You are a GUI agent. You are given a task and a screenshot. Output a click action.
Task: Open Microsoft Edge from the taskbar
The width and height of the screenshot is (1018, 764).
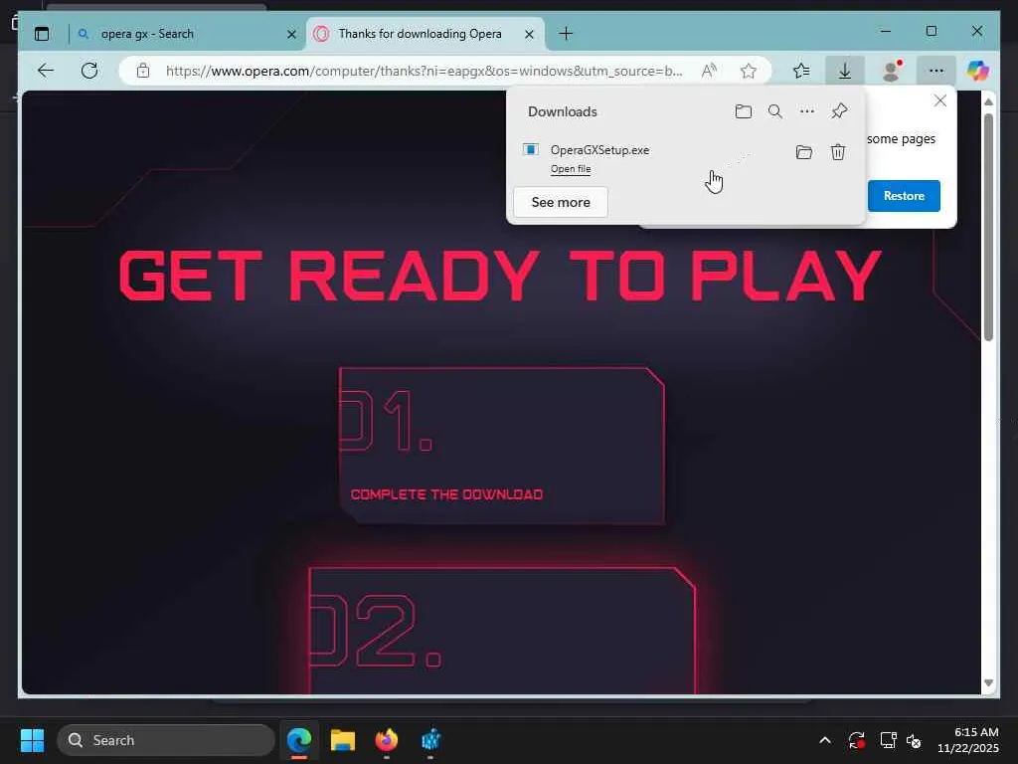click(299, 740)
